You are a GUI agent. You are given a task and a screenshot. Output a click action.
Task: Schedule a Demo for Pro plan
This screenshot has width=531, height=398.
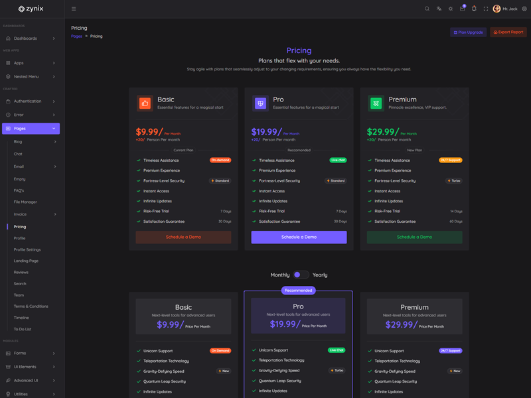299,237
